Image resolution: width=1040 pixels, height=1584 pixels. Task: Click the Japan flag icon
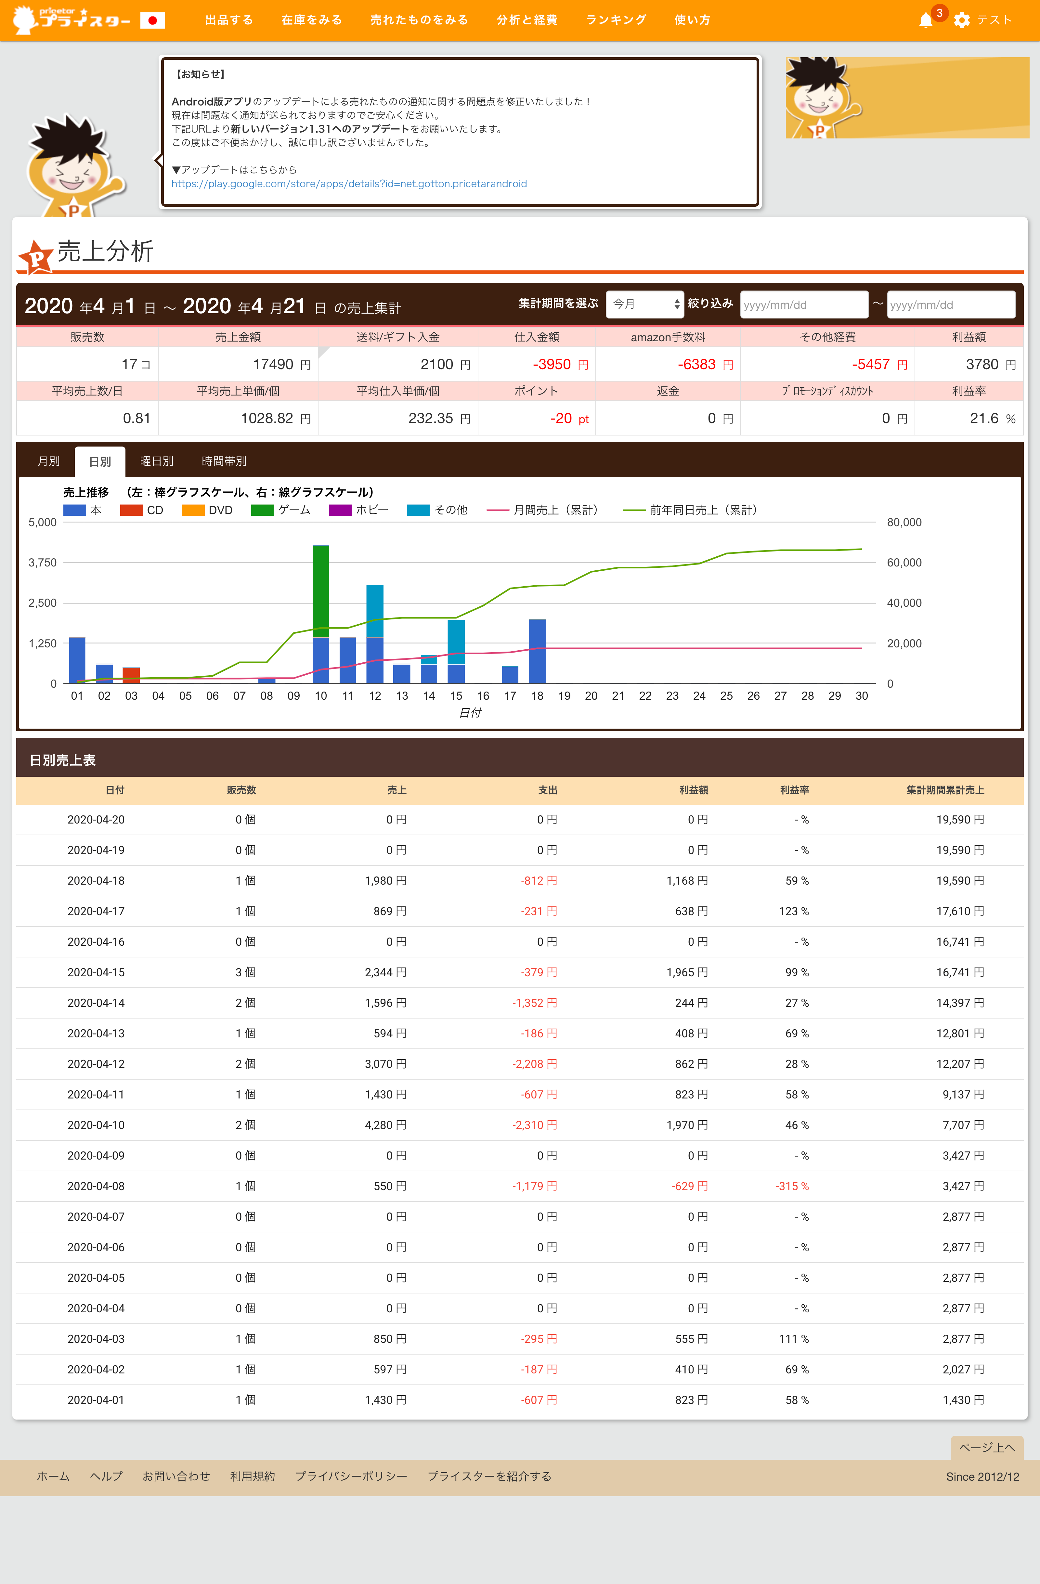[152, 20]
